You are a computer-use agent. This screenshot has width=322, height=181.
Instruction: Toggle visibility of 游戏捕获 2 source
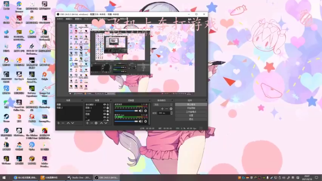pos(105,105)
